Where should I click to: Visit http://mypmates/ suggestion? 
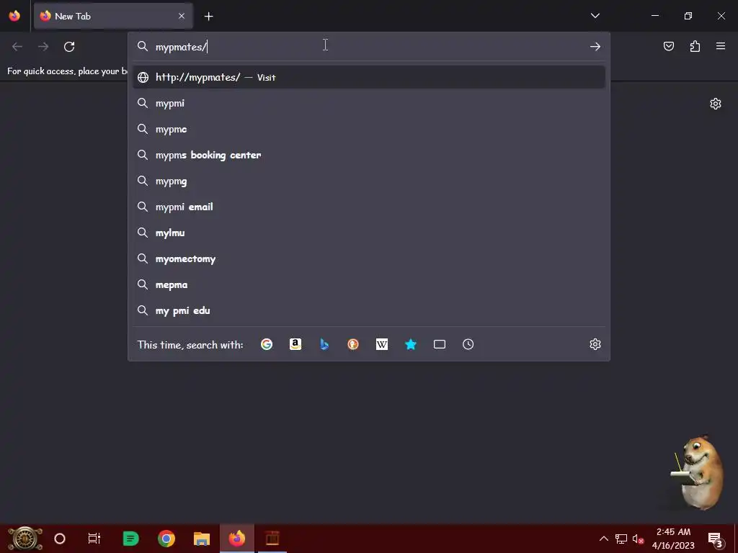click(x=369, y=77)
